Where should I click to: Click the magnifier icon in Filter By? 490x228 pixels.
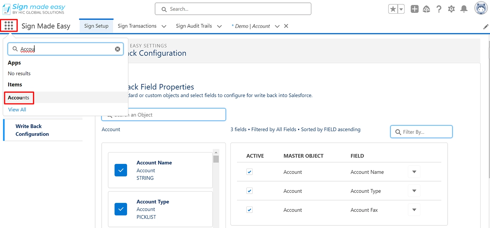point(398,132)
